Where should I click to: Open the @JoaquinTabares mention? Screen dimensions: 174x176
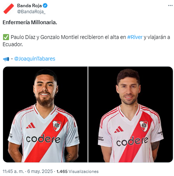click(x=35, y=59)
